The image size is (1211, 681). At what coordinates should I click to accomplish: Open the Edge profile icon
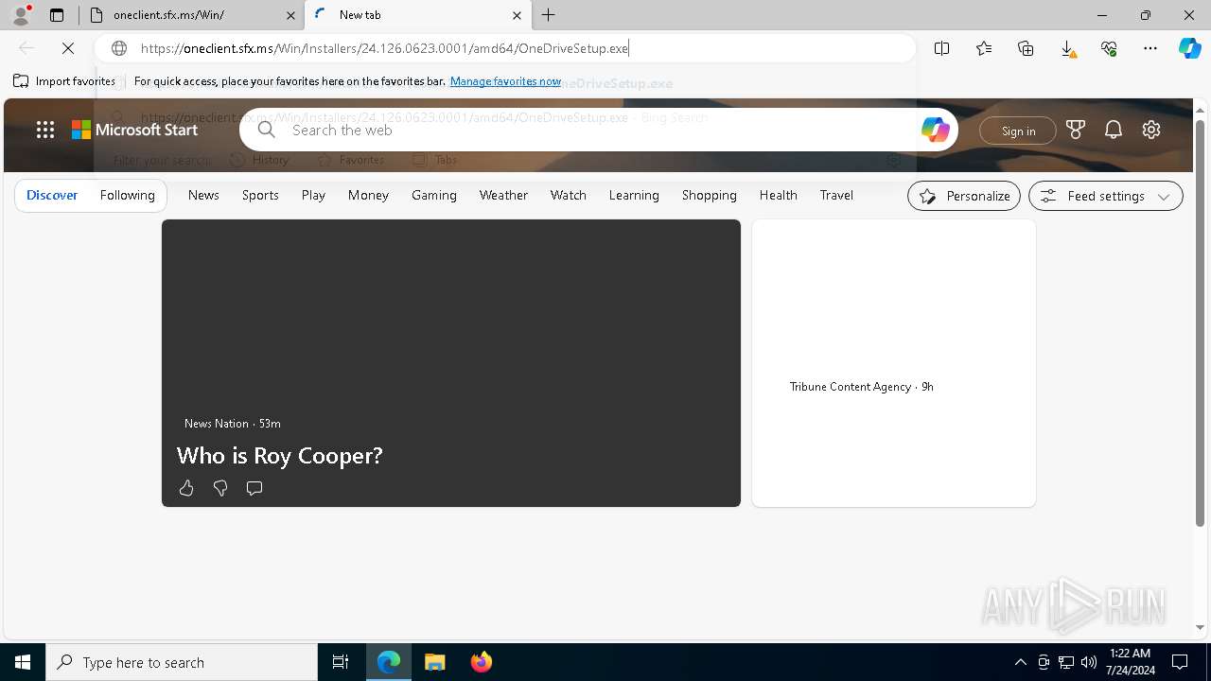tap(21, 15)
